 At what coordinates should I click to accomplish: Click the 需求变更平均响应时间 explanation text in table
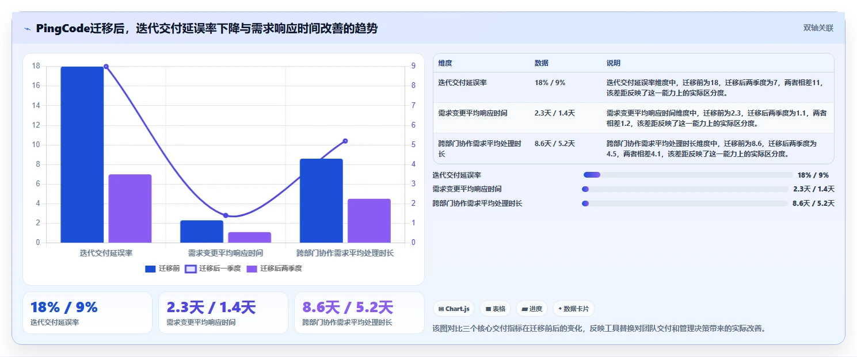[717, 118]
